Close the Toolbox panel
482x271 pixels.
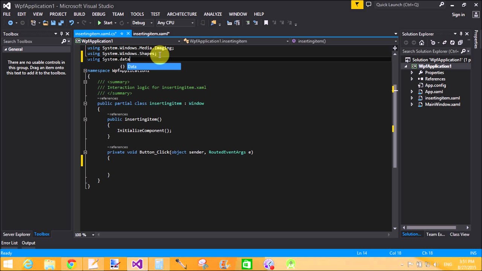coord(67,34)
